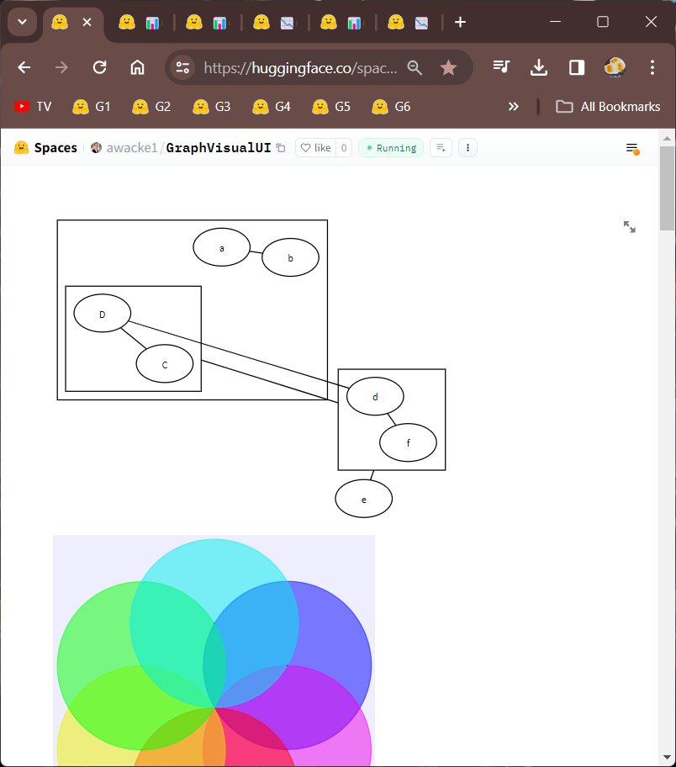The height and width of the screenshot is (767, 676).
Task: Open the Chrome three-dot menu
Action: tap(652, 68)
